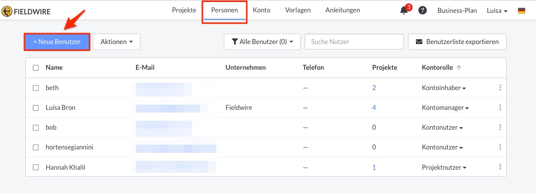
Task: Click the Fieldwire logo
Action: (x=26, y=11)
